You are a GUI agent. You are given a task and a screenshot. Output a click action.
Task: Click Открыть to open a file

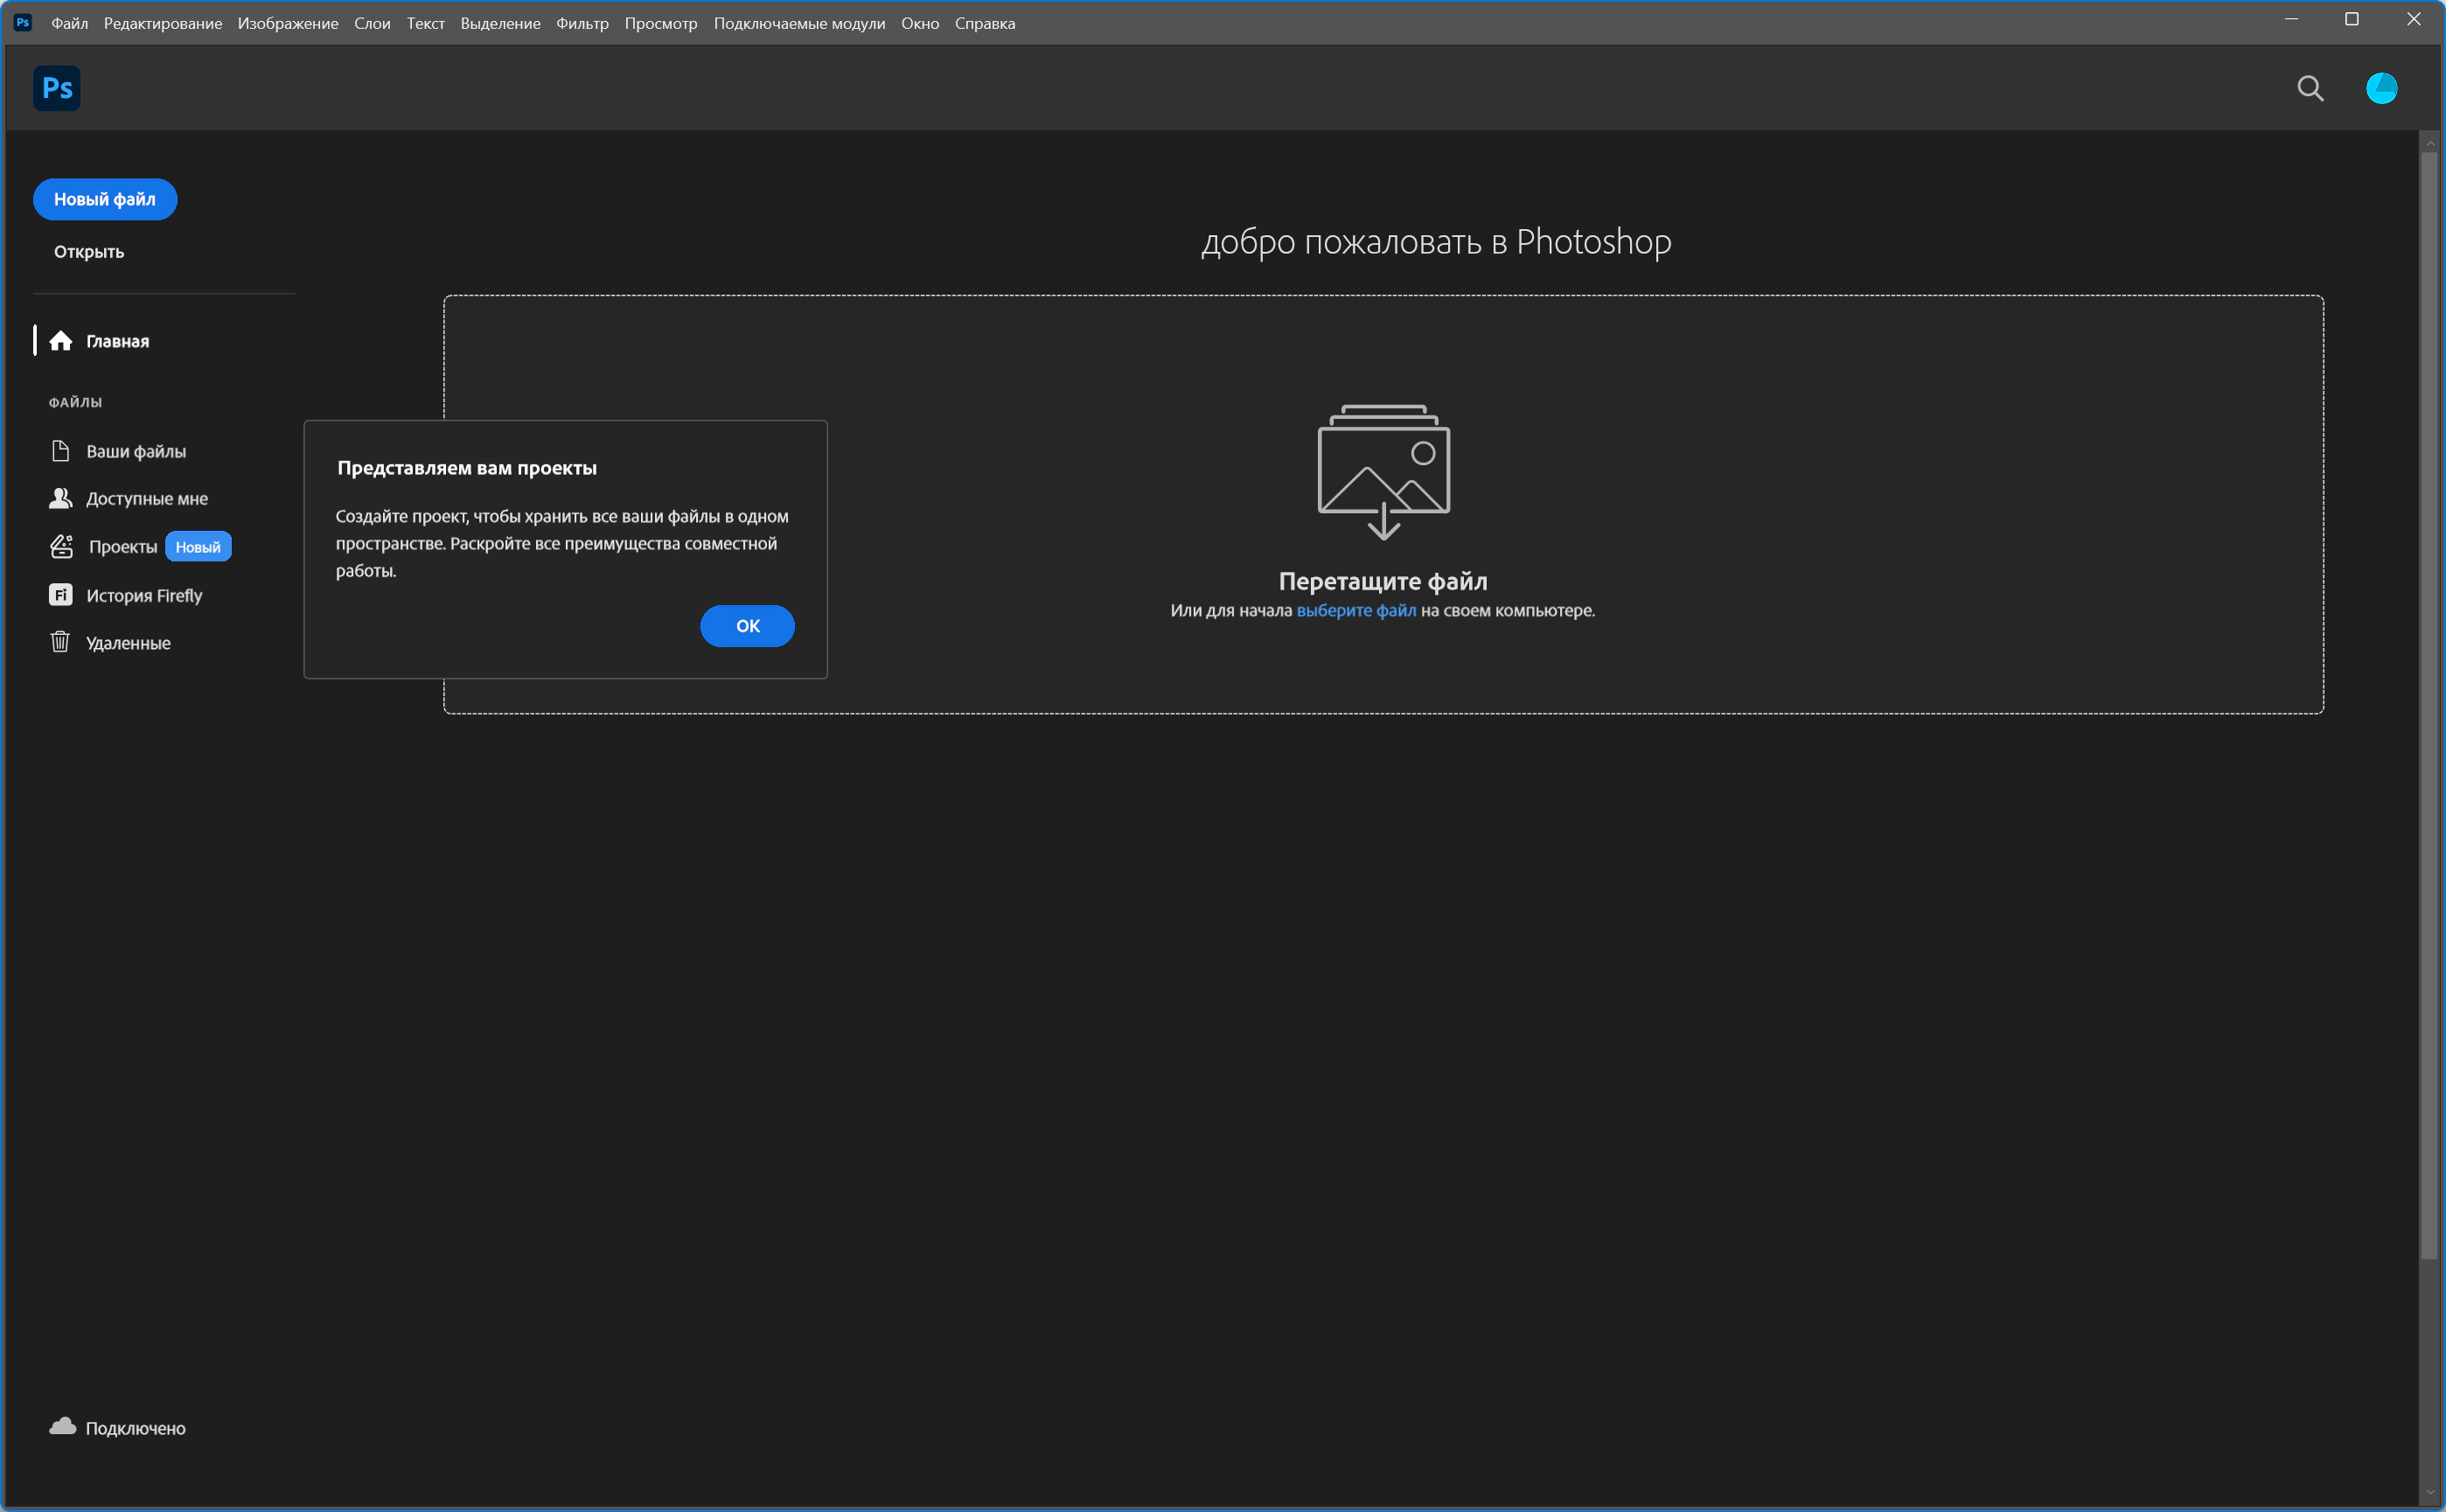coord(89,252)
